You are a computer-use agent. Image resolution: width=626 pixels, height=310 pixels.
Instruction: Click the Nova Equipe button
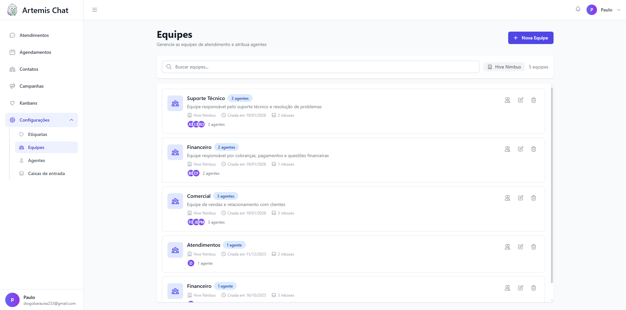pos(530,38)
